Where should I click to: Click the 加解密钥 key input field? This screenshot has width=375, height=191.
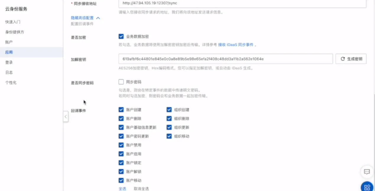(225, 59)
